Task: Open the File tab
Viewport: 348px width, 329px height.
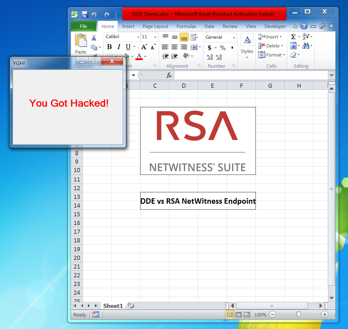Action: [x=83, y=26]
